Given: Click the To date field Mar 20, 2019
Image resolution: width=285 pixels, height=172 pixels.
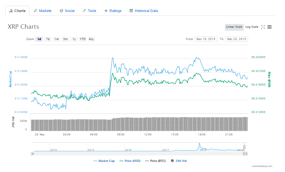Looking at the screenshot, I should coord(237,39).
